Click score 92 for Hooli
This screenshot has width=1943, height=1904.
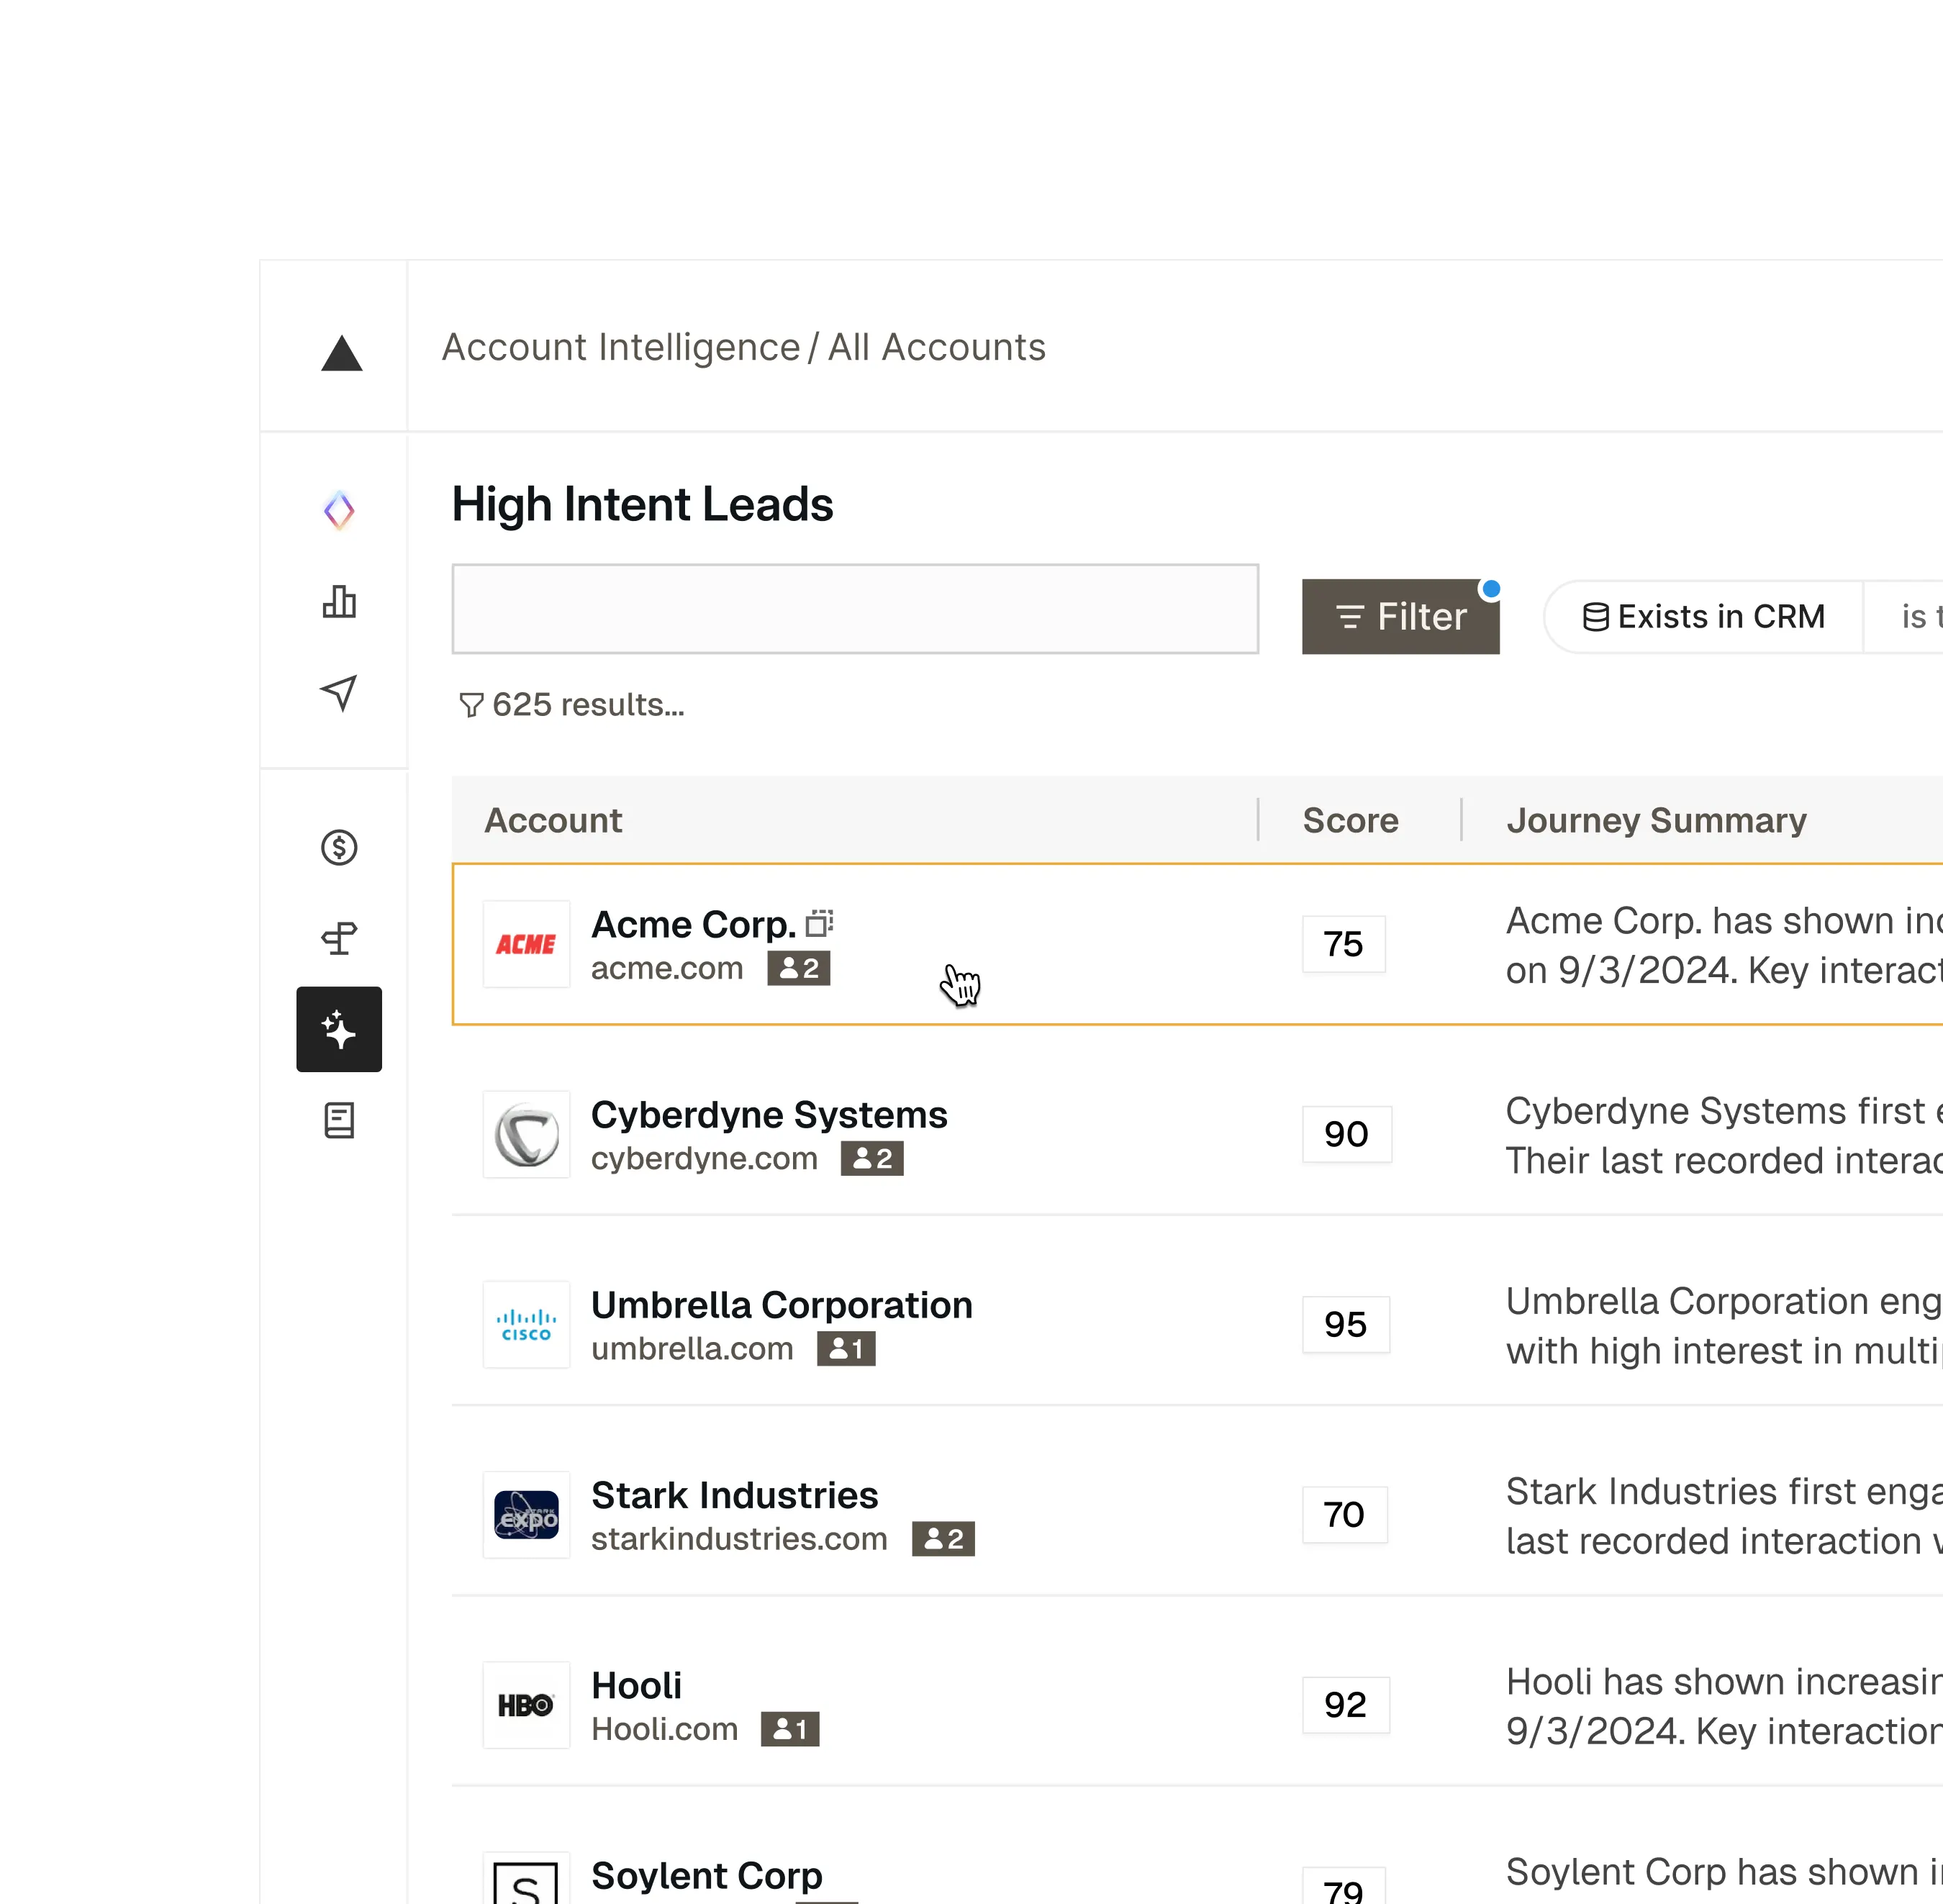[x=1345, y=1705]
